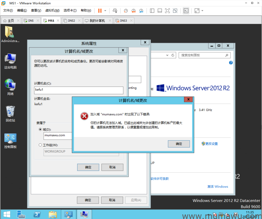Click 取消 in 计算机名/域更改 dialog
Screen dimensions: 262x219
(x=112, y=167)
